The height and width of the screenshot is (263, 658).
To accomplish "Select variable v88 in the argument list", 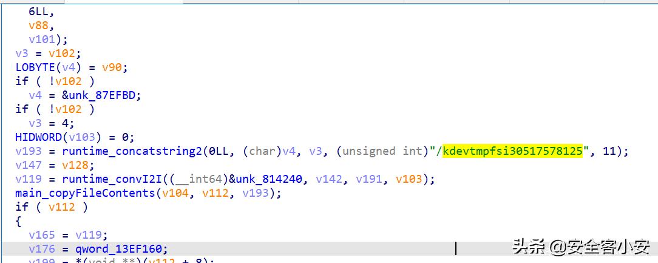I will pyautogui.click(x=39, y=26).
